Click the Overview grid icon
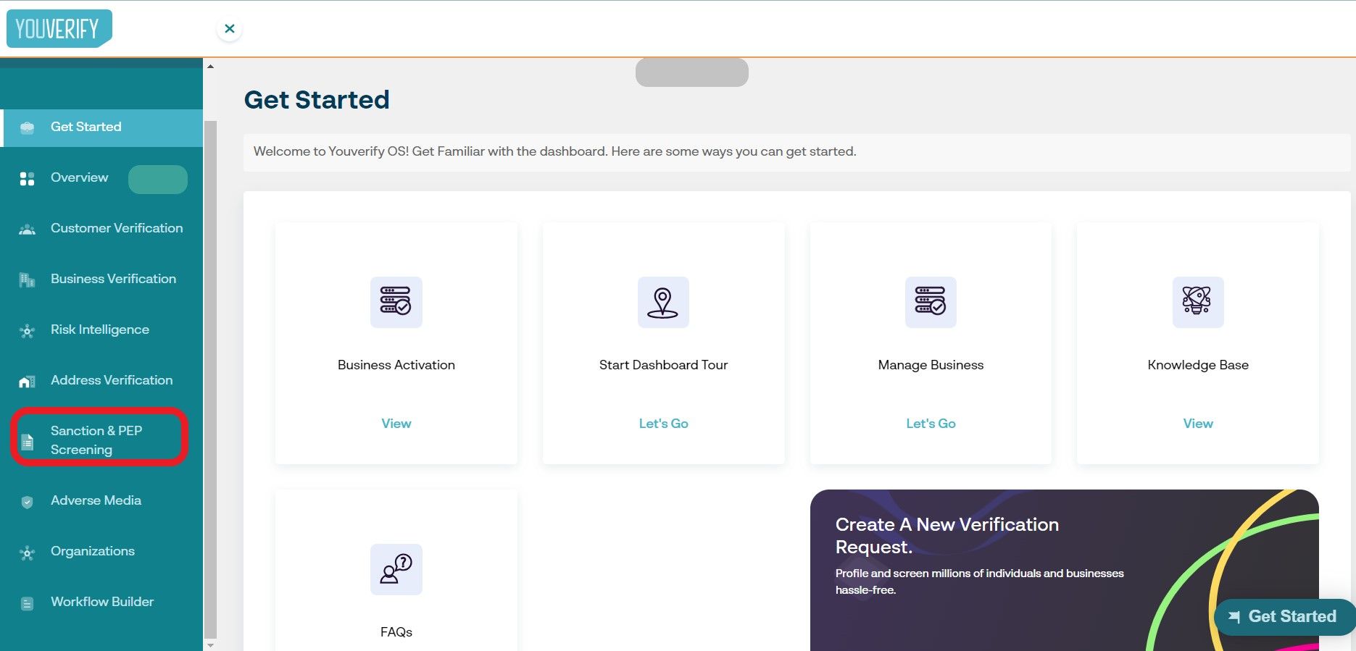Screen dimensions: 1356x651 [28, 179]
